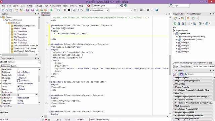Select Unit1.pas in Project Manager
This screenshot has height=121, width=215.
click(x=185, y=43)
